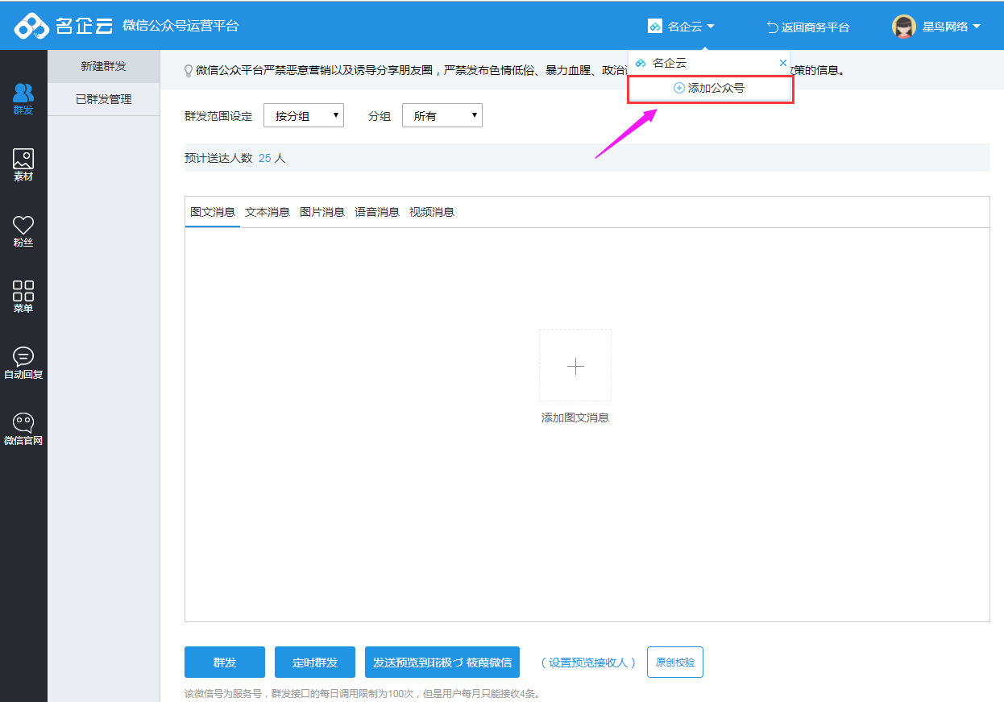
Task: Click the 定时群发 button
Action: click(315, 663)
